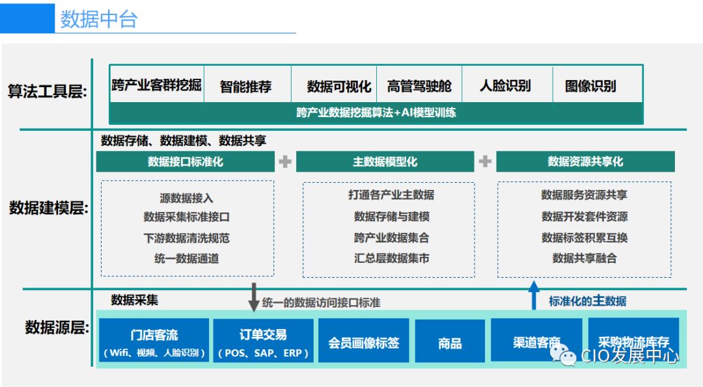Viewport: 703px width, 387px height.
Task: Select the 订单交易 POS、SAP、ERP box
Action: tap(264, 341)
